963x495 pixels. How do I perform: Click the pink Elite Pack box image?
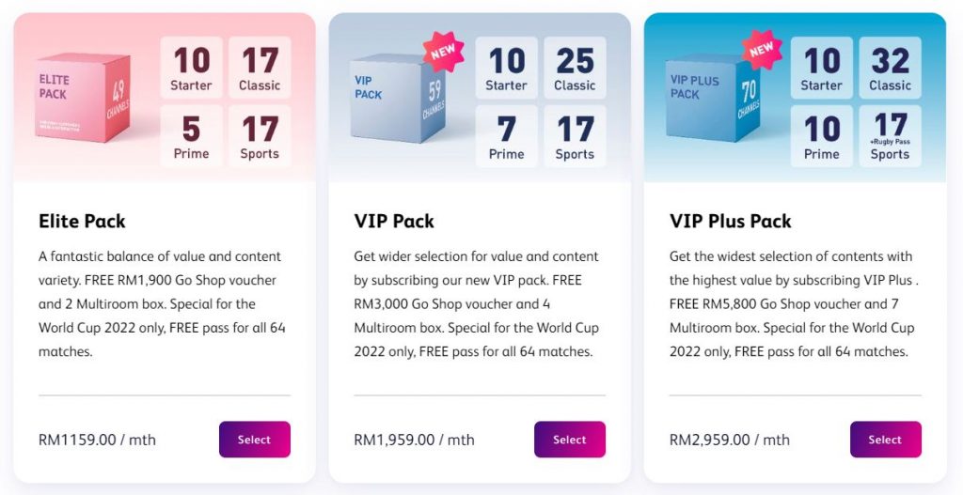tap(83, 98)
